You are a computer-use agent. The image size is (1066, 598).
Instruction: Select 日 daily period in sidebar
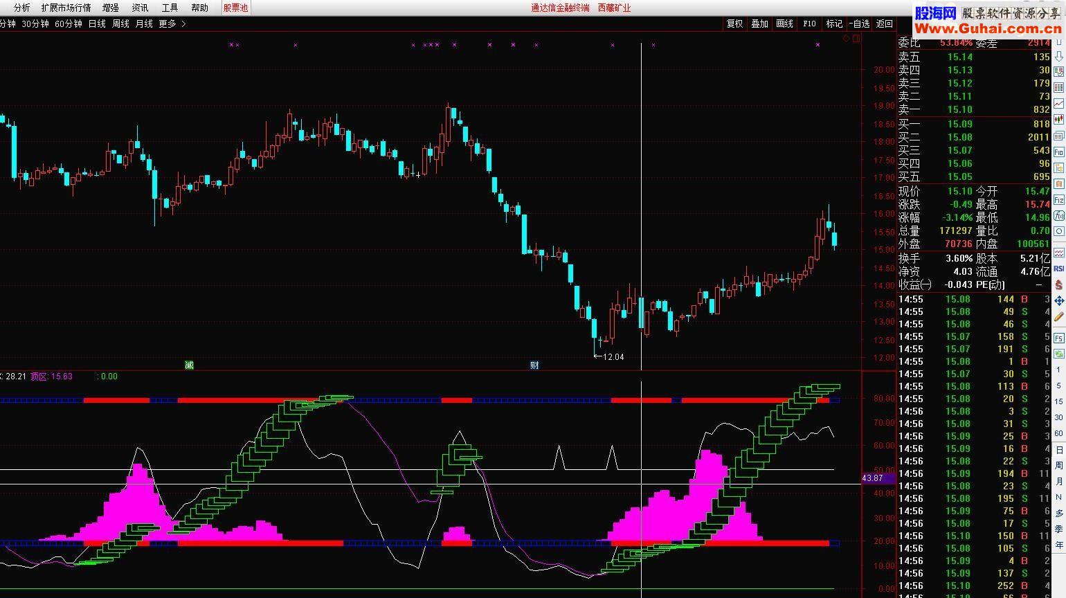click(x=1059, y=450)
